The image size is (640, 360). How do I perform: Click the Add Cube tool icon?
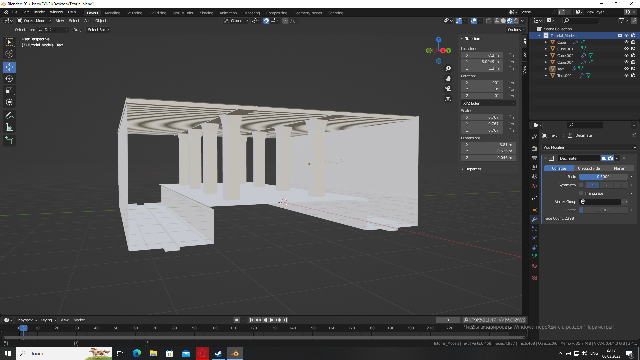[x=9, y=141]
